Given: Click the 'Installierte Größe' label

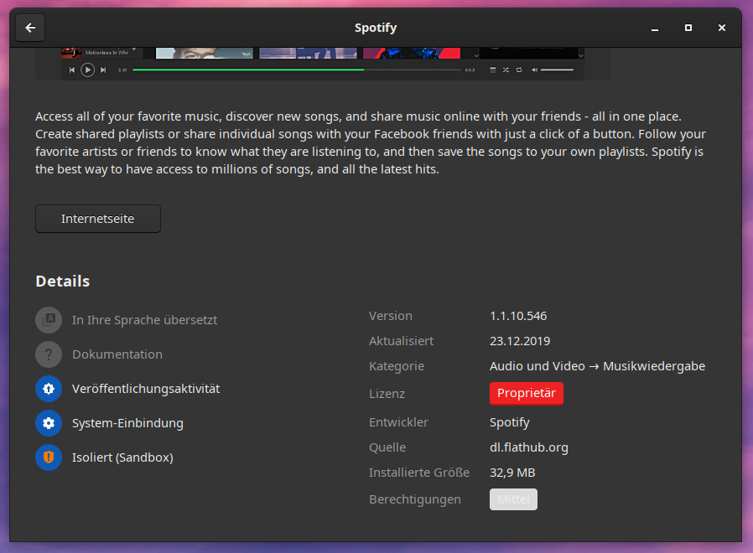Looking at the screenshot, I should (419, 473).
